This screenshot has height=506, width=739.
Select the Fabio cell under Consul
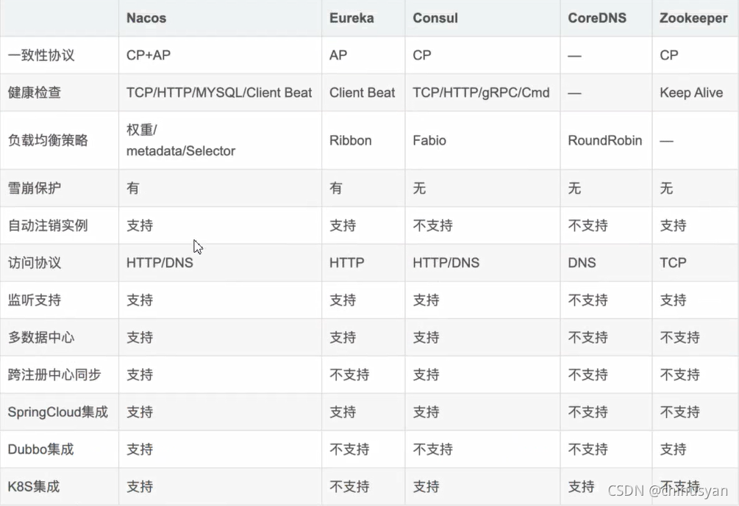pos(429,140)
